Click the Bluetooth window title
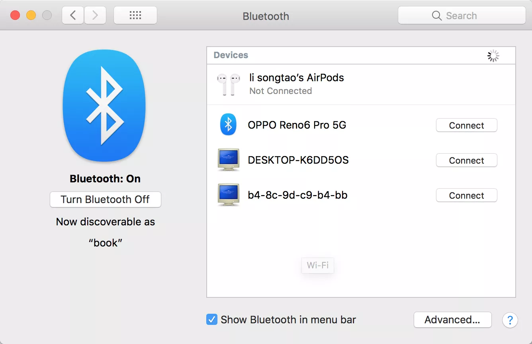Screen dimensions: 532x344 pyautogui.click(x=266, y=16)
